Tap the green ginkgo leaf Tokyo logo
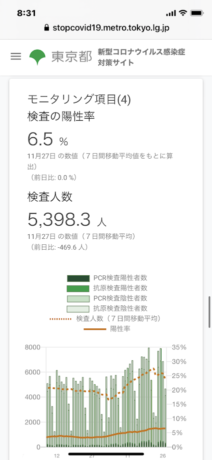 (37, 57)
